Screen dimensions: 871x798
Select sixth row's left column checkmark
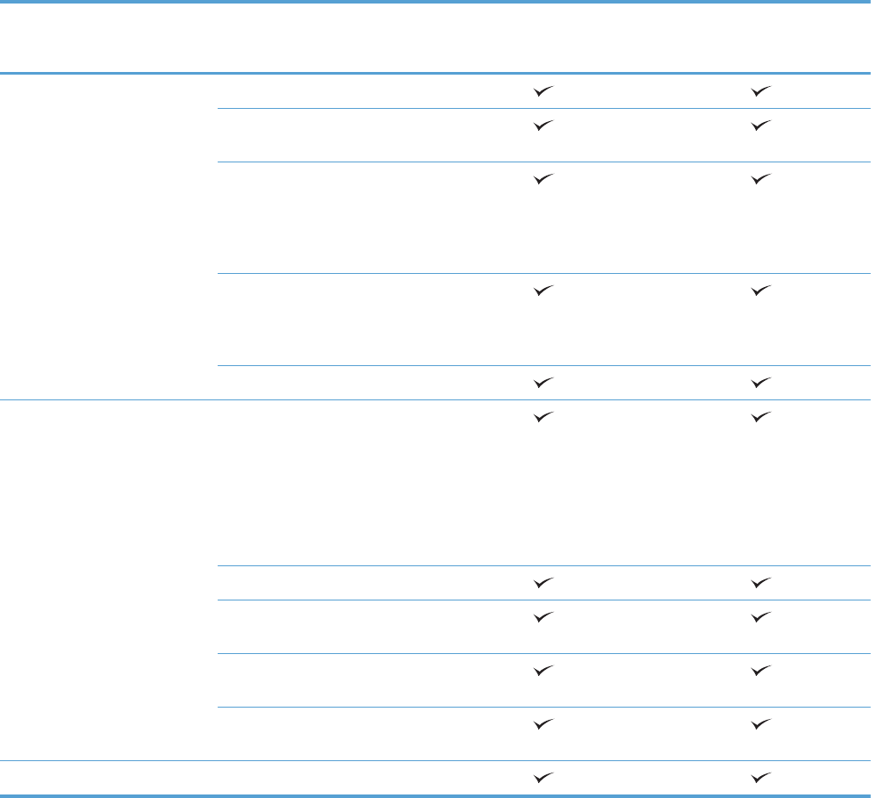[545, 417]
